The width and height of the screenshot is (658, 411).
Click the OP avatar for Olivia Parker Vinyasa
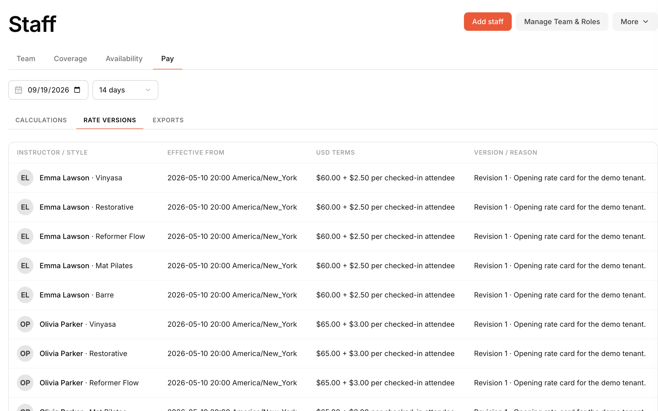[25, 324]
